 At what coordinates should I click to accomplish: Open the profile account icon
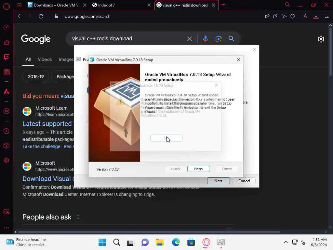(305, 16)
